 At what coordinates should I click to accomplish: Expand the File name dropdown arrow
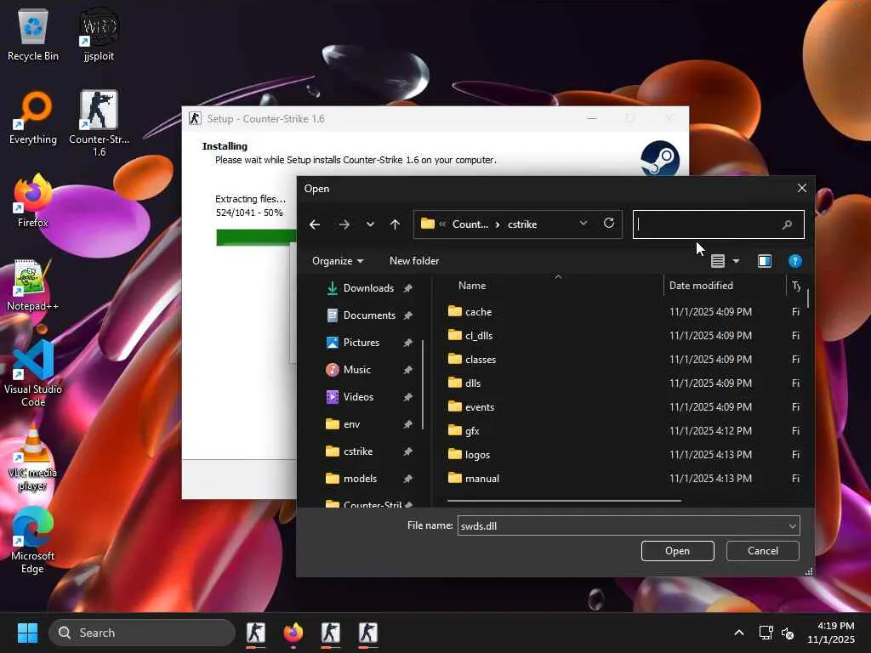click(792, 525)
